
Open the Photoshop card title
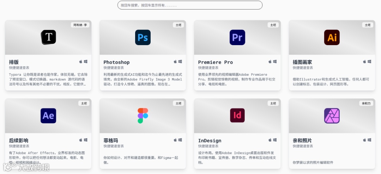(117, 62)
